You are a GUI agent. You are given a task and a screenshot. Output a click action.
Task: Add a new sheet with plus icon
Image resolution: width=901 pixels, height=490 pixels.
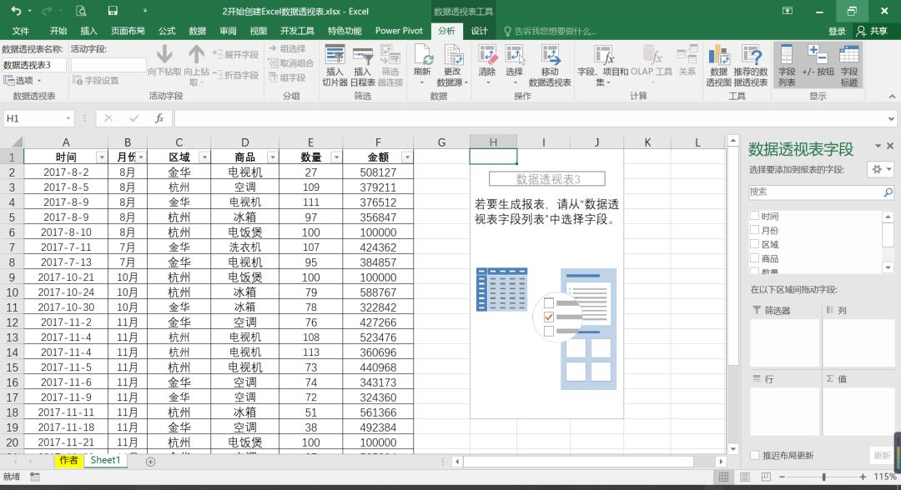point(150,462)
